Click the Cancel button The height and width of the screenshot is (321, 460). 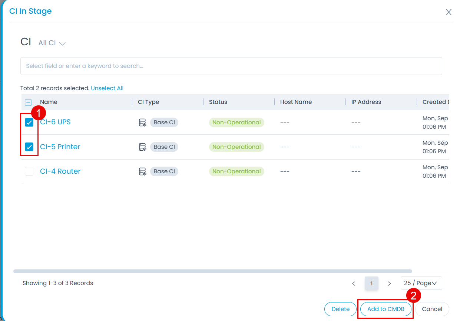(x=432, y=309)
